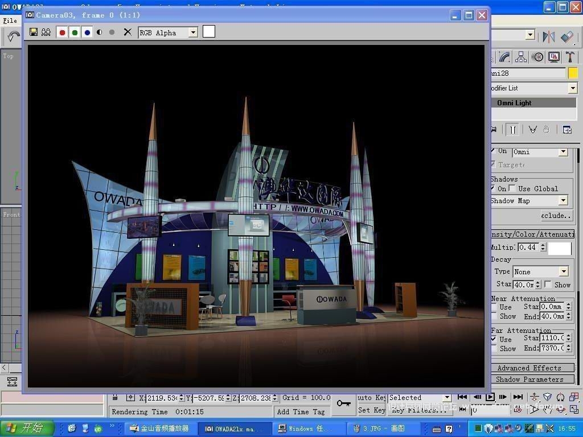583x437 pixels.
Task: Open the Key Filters dialog button
Action: pos(420,410)
